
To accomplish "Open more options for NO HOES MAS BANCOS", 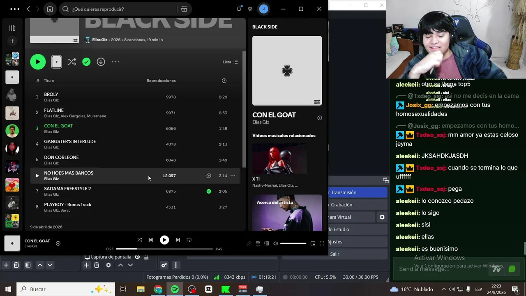I will click(x=233, y=176).
